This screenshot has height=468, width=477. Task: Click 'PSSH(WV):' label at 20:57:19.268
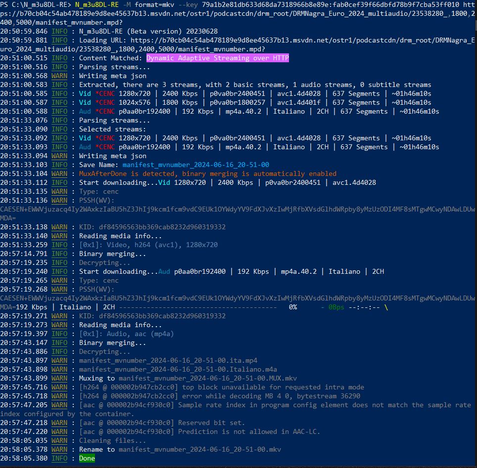point(97,289)
